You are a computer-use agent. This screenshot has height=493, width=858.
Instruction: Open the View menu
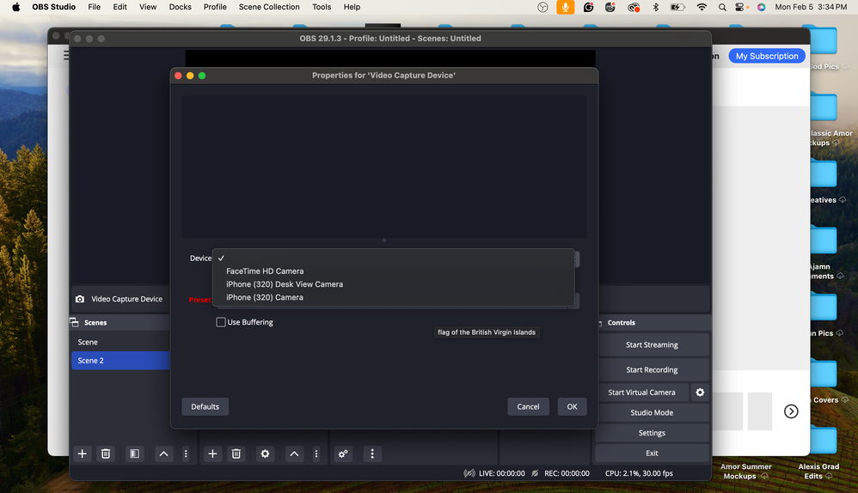(148, 7)
